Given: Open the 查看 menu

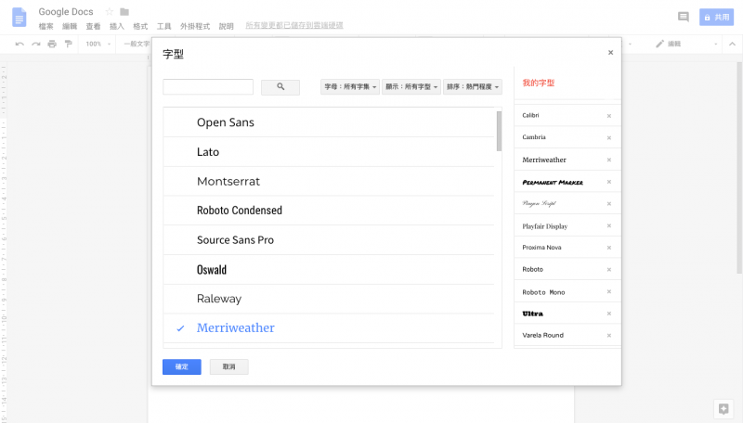Looking at the screenshot, I should 94,27.
